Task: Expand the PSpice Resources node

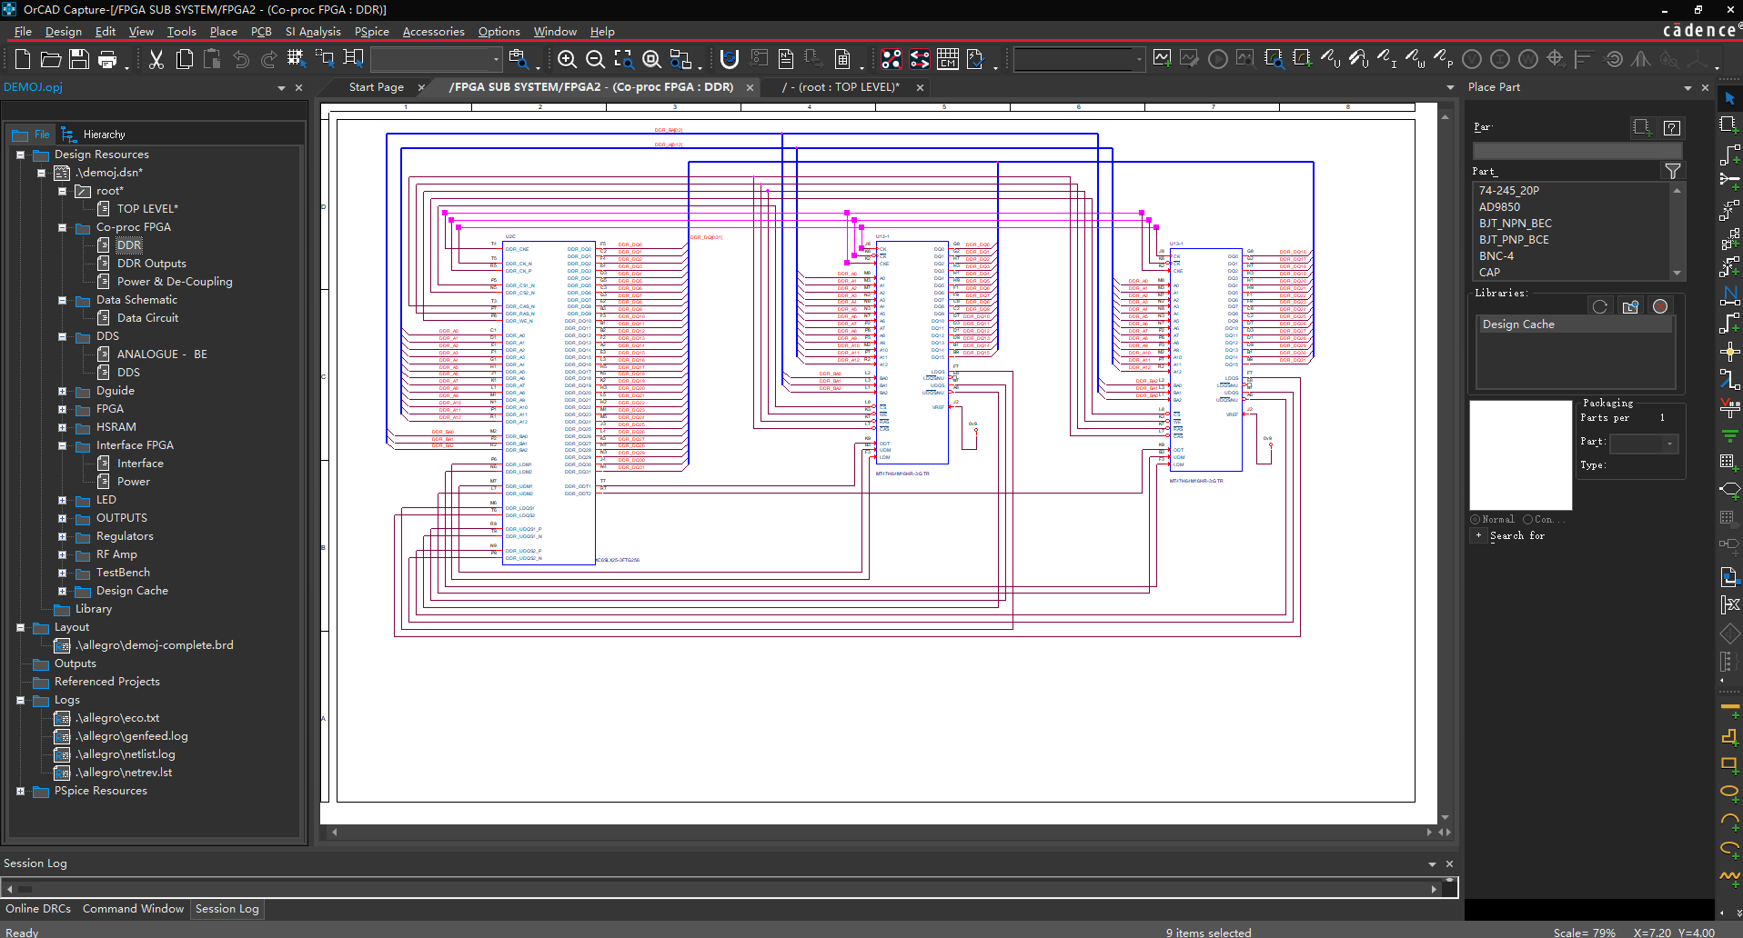Action: 20,791
